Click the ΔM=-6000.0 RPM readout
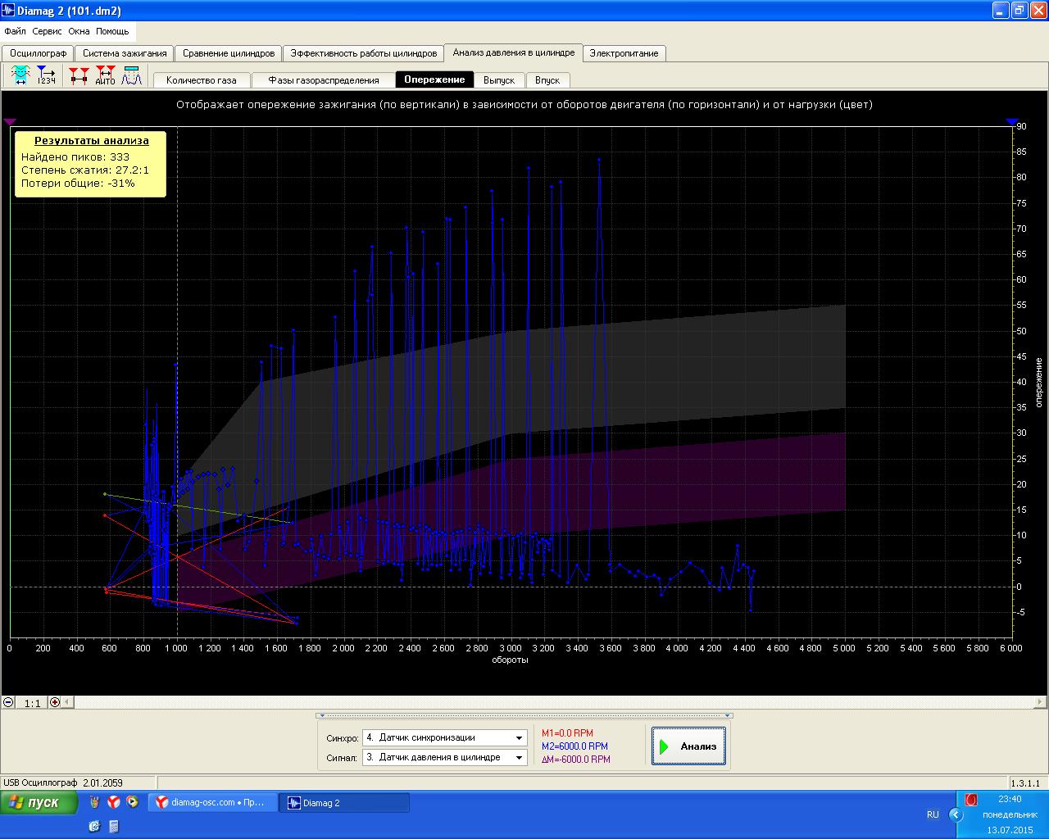Viewport: 1049px width, 839px height. click(576, 760)
